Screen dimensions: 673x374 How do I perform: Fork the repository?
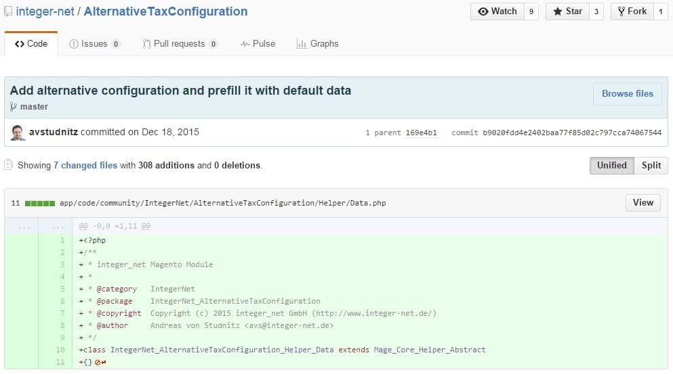click(632, 11)
